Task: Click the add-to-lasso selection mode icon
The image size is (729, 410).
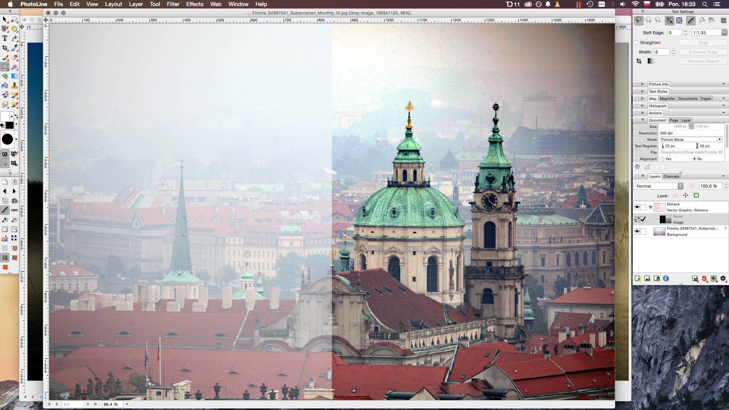Action: pyautogui.click(x=648, y=20)
